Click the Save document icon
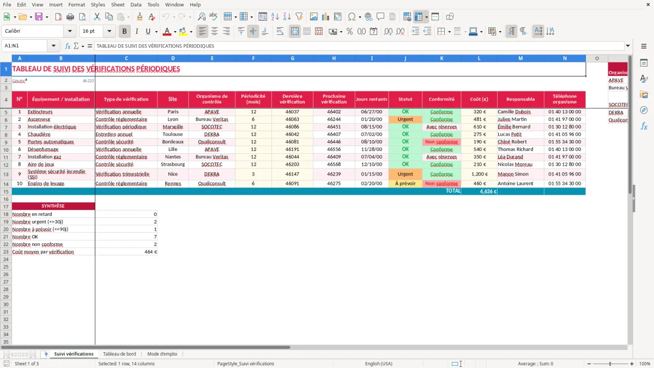The height and width of the screenshot is (368, 654). tap(39, 17)
